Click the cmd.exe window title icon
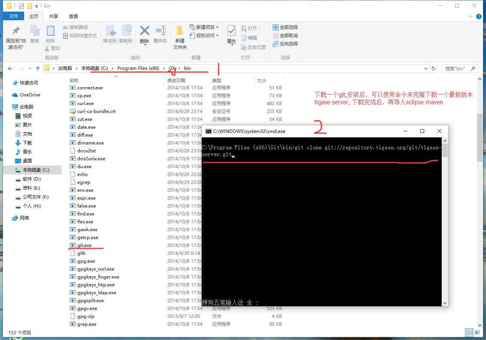Image resolution: width=486 pixels, height=340 pixels. point(208,131)
